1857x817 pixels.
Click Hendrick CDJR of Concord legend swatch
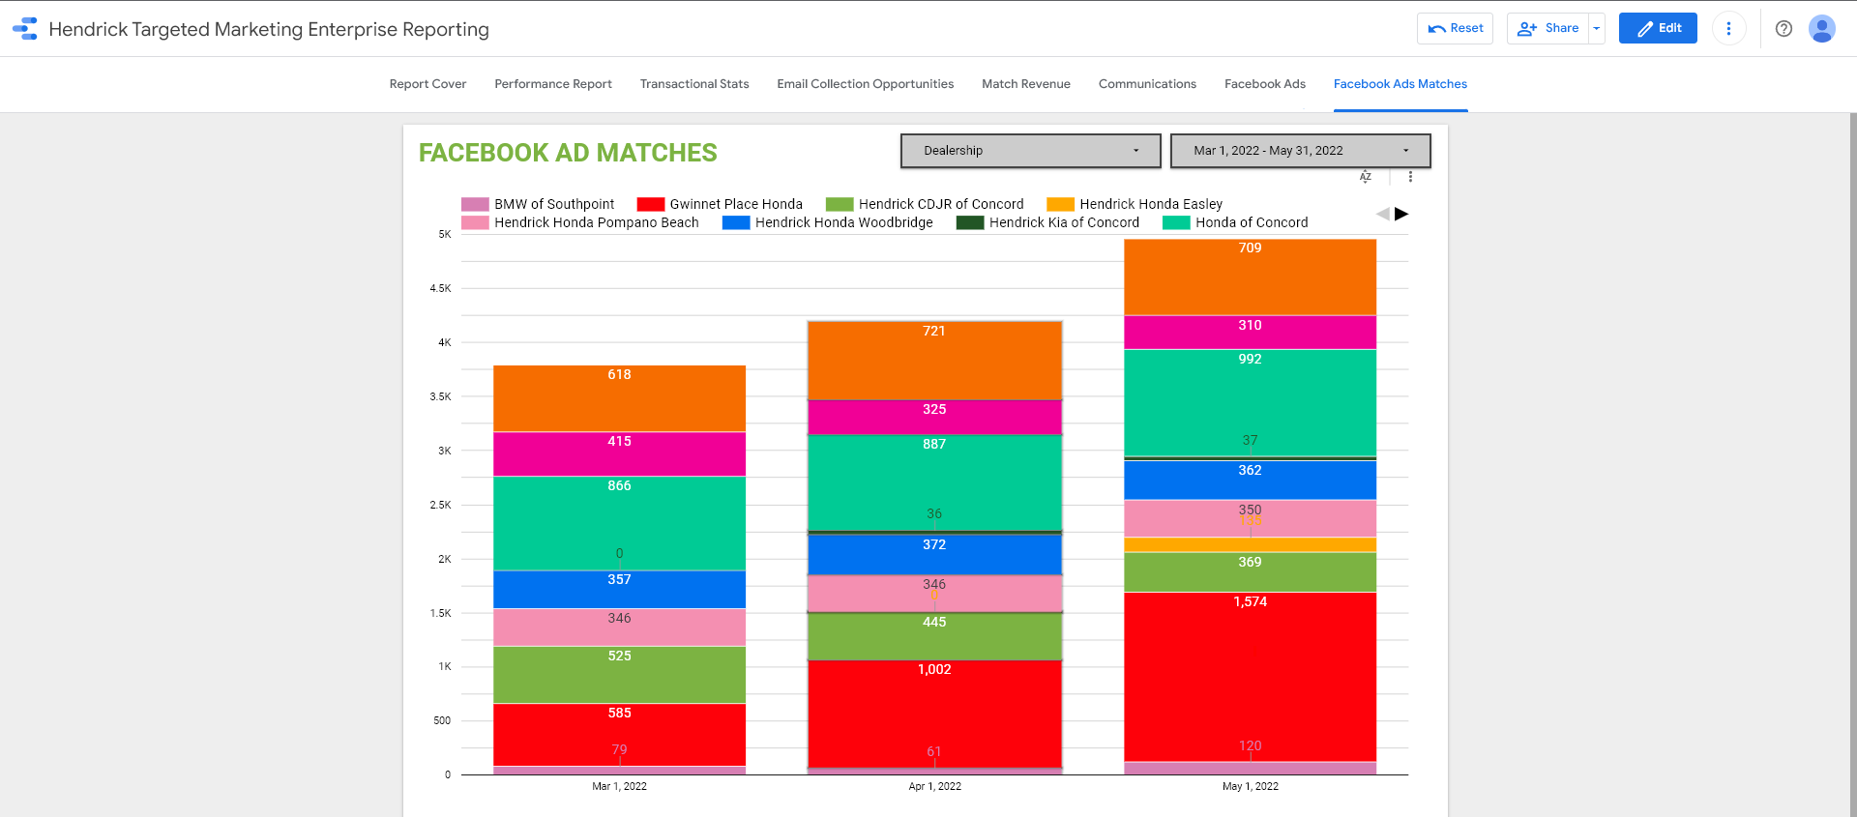(x=840, y=204)
